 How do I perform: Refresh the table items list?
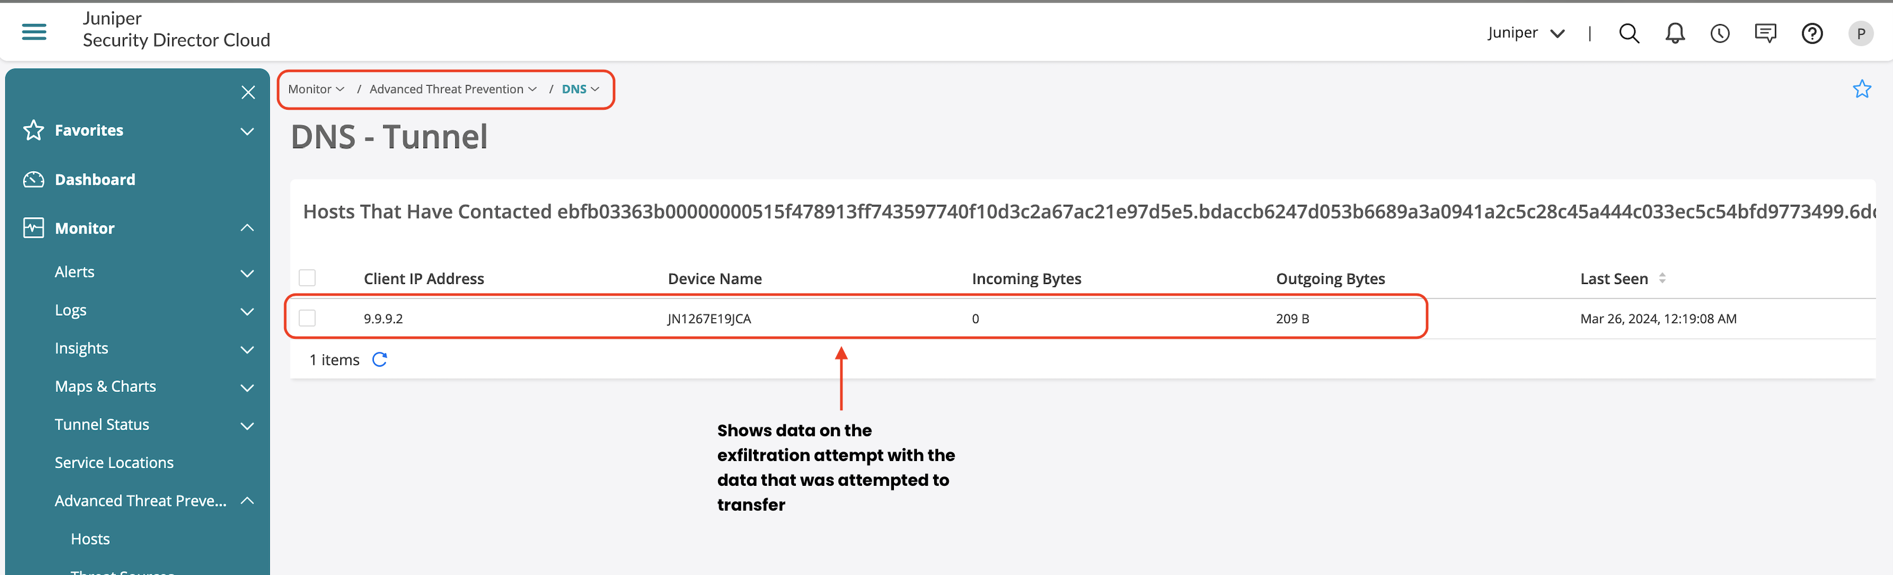coord(379,359)
